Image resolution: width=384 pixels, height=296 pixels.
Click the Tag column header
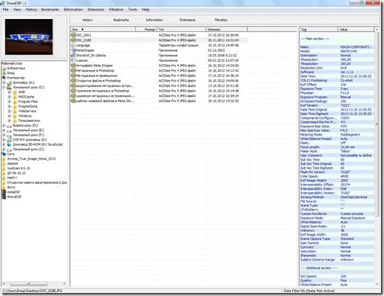tap(318, 29)
